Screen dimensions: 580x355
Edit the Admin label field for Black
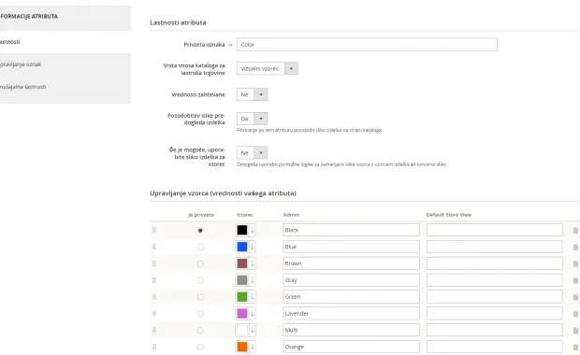point(351,230)
